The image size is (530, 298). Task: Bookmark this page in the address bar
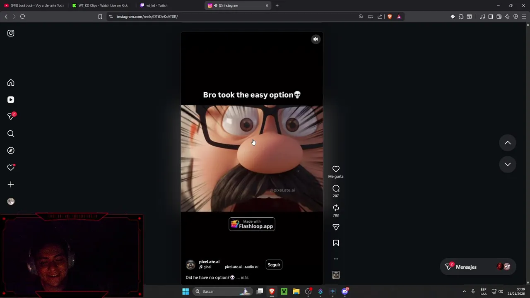100,17
